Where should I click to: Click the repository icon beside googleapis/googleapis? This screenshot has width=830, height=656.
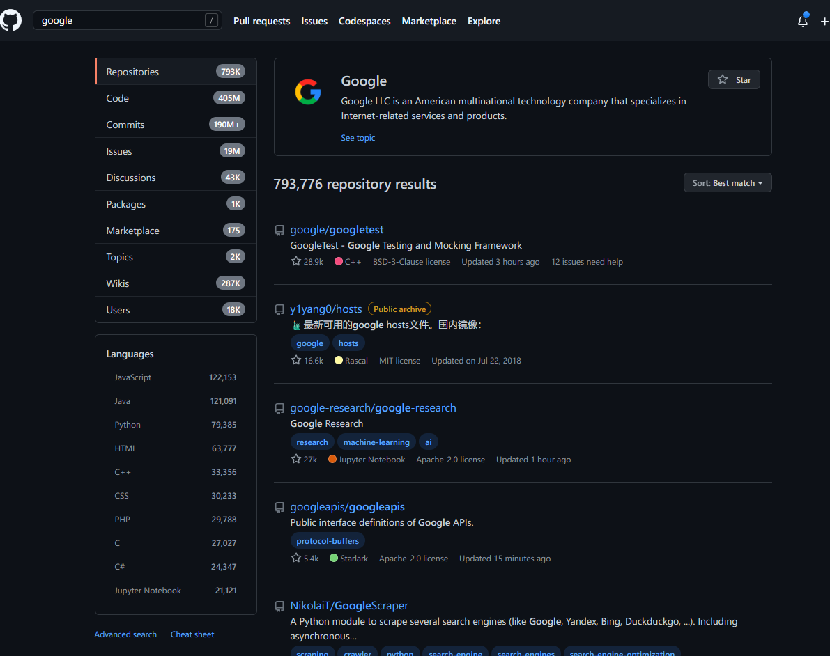click(279, 508)
